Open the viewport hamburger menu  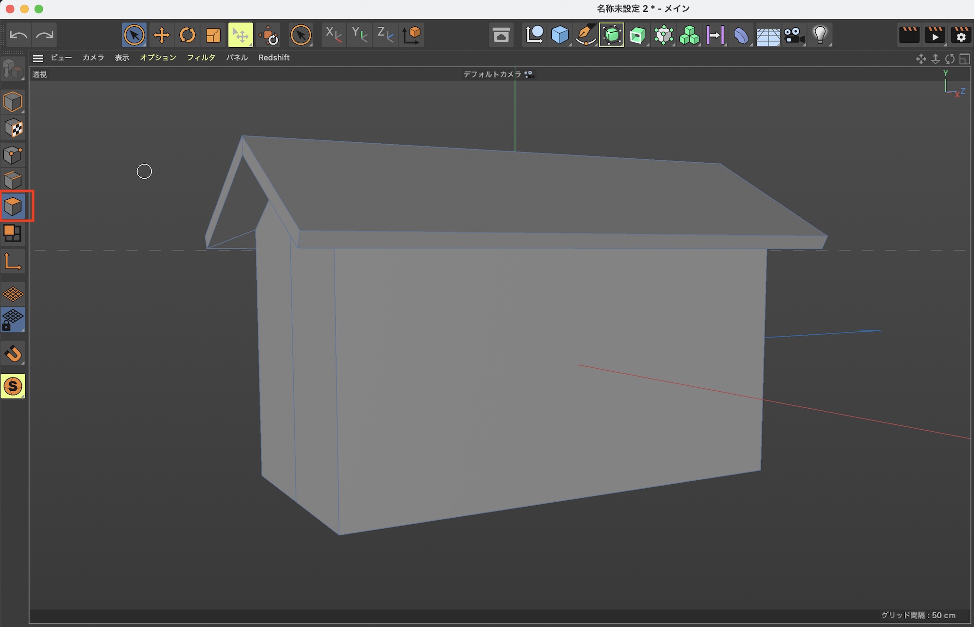tap(38, 58)
